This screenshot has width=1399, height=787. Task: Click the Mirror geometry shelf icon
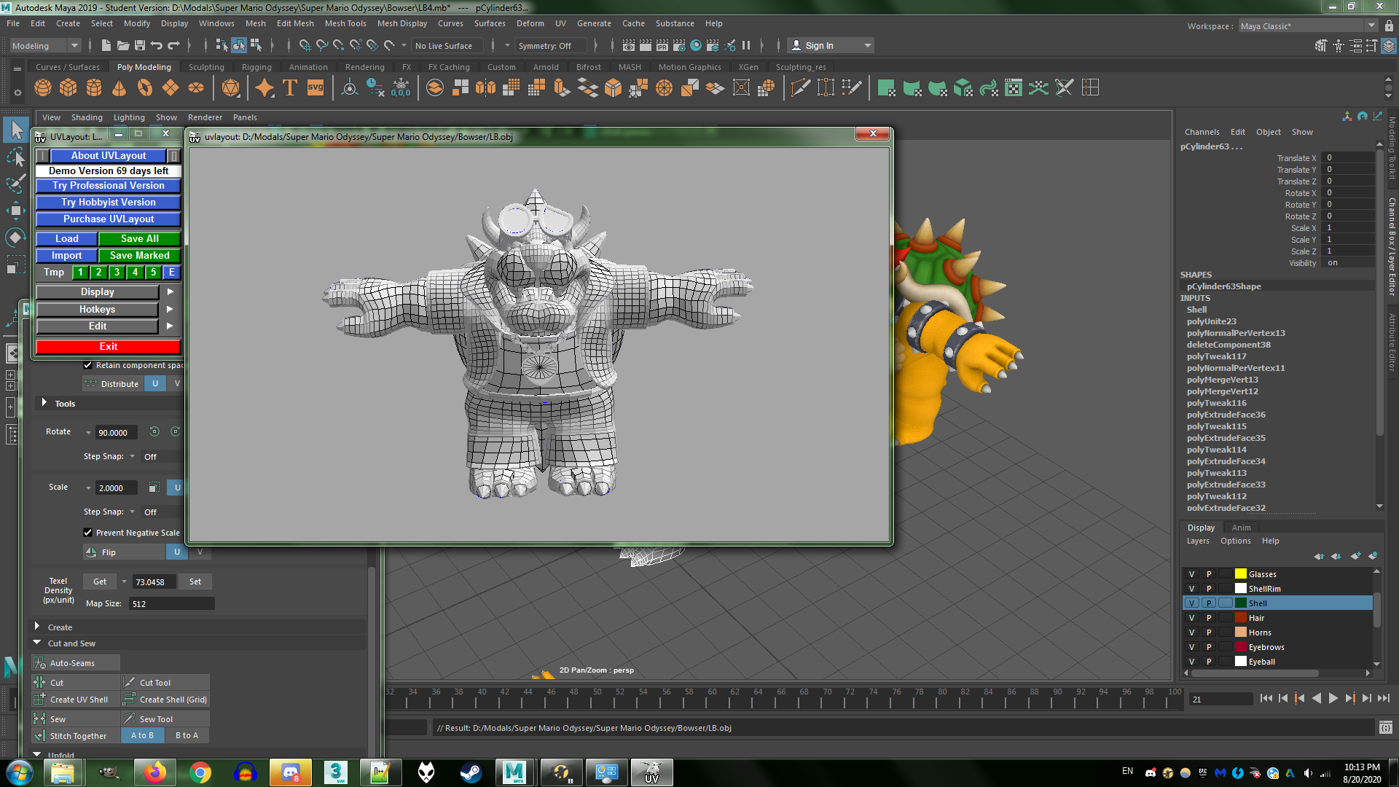(485, 88)
